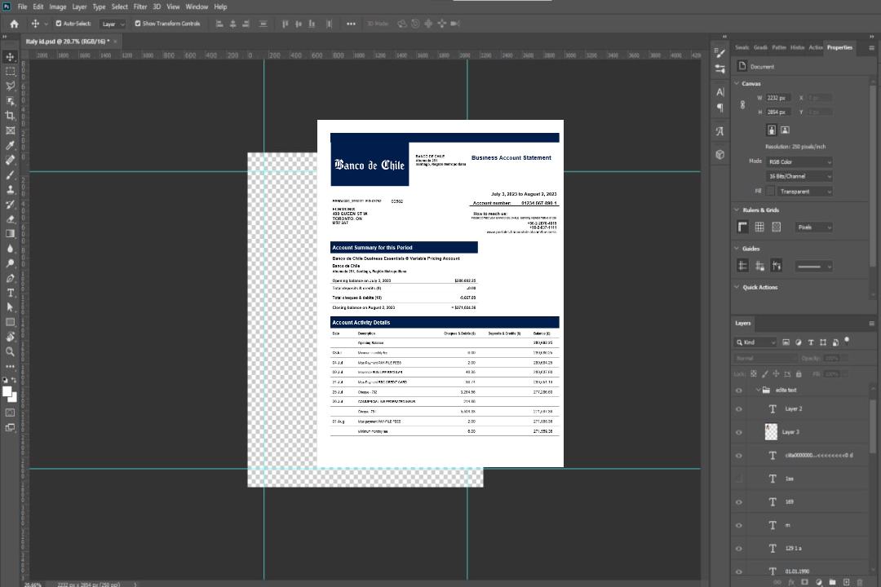Click the canvas width W field

tap(779, 98)
